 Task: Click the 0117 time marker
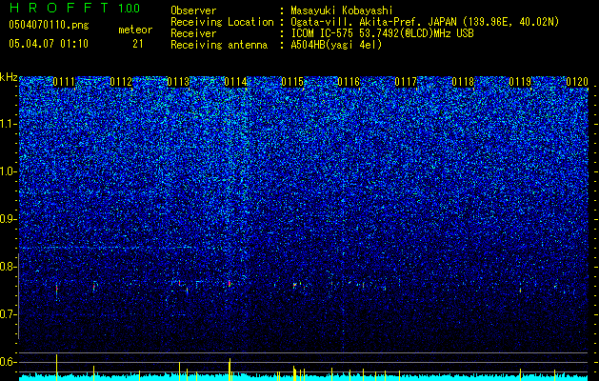(x=406, y=82)
